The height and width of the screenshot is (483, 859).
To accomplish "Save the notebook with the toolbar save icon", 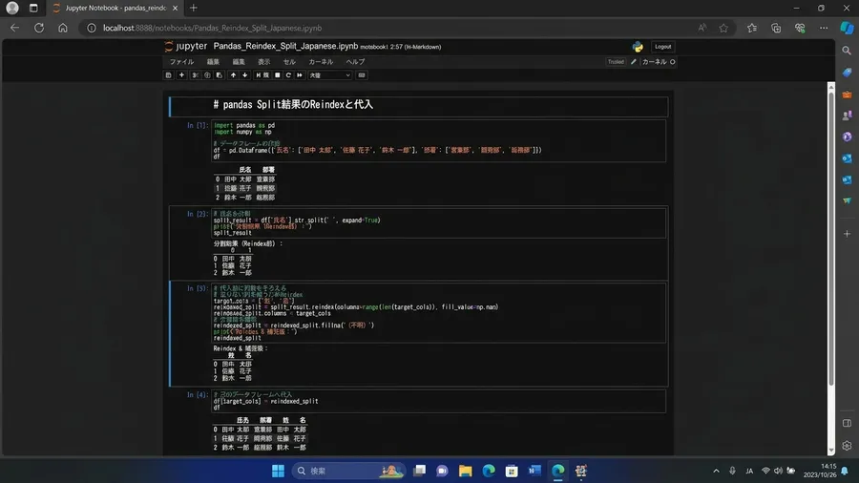I will 168,75.
